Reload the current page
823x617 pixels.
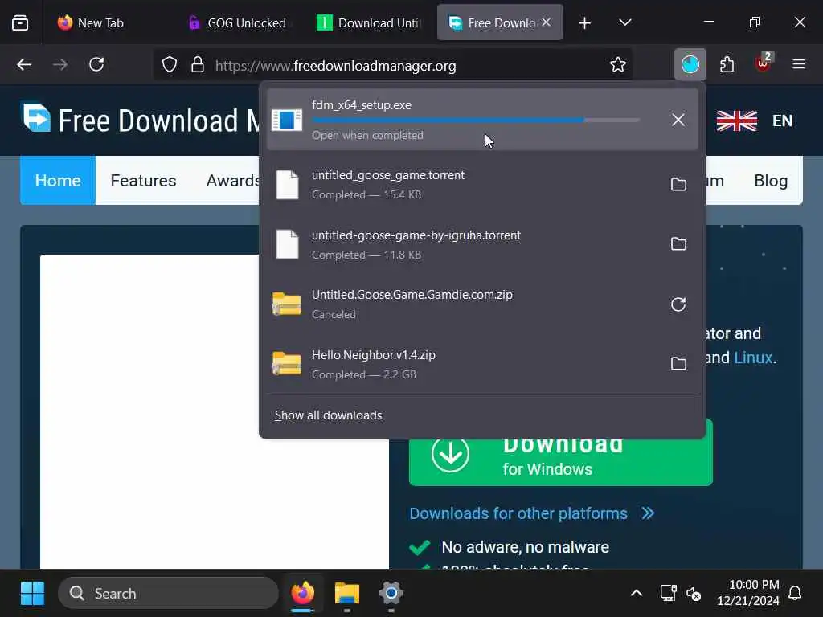click(96, 64)
